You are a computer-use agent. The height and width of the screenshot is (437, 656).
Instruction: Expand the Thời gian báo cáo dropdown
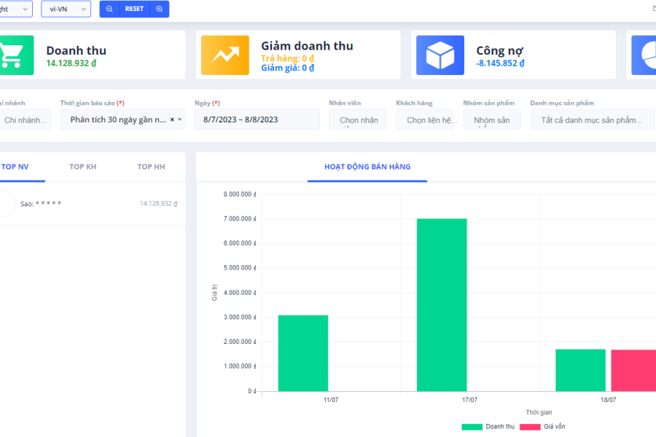tap(180, 119)
